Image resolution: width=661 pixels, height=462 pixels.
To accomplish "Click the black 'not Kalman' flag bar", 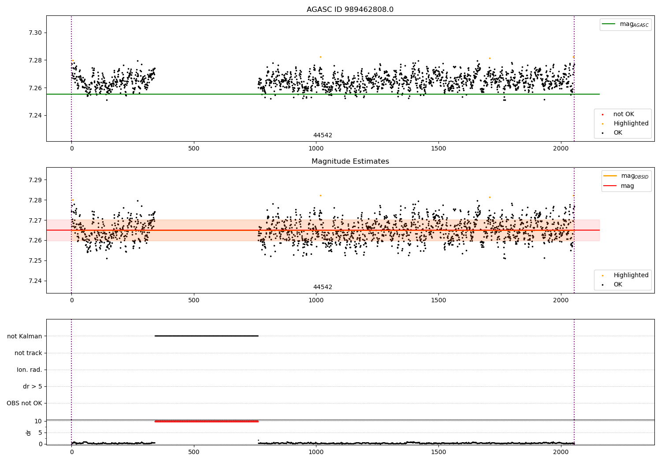I will pyautogui.click(x=206, y=336).
